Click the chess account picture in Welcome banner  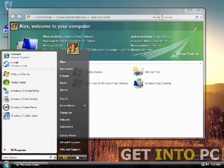pyautogui.click(x=14, y=26)
